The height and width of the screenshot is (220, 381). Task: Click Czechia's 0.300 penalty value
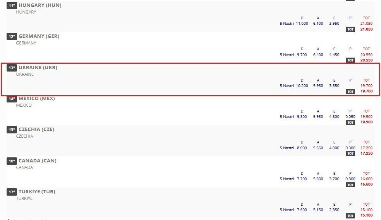point(350,148)
